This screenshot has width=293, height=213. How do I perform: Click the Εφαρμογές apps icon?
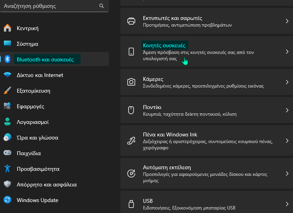pos(7,106)
